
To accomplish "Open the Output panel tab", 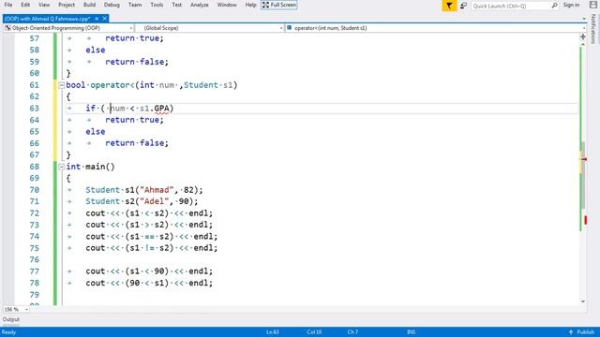I will 10,319.
